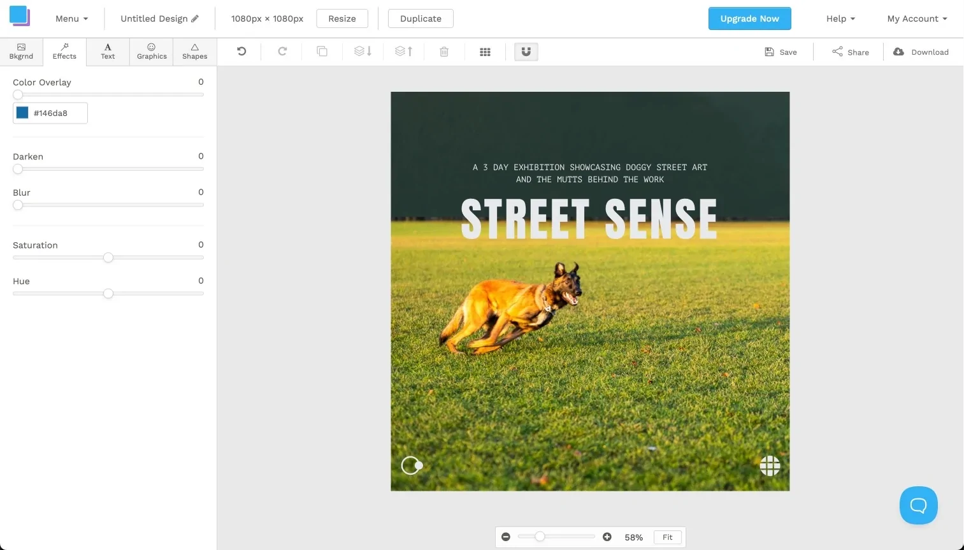964x550 pixels.
Task: Zoom in with plus button
Action: (607, 537)
